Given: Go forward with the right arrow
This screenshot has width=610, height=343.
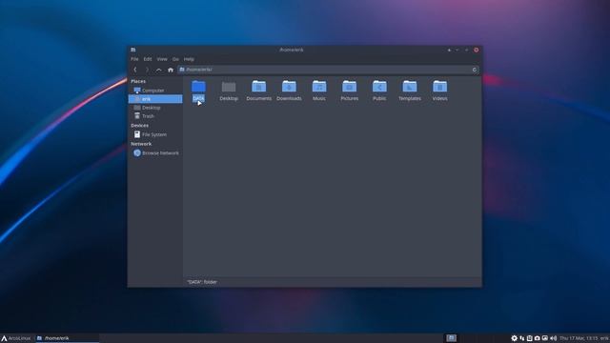Looking at the screenshot, I should click(147, 70).
